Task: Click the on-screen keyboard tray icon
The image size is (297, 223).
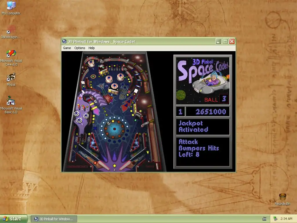Action: pyautogui.click(x=265, y=219)
